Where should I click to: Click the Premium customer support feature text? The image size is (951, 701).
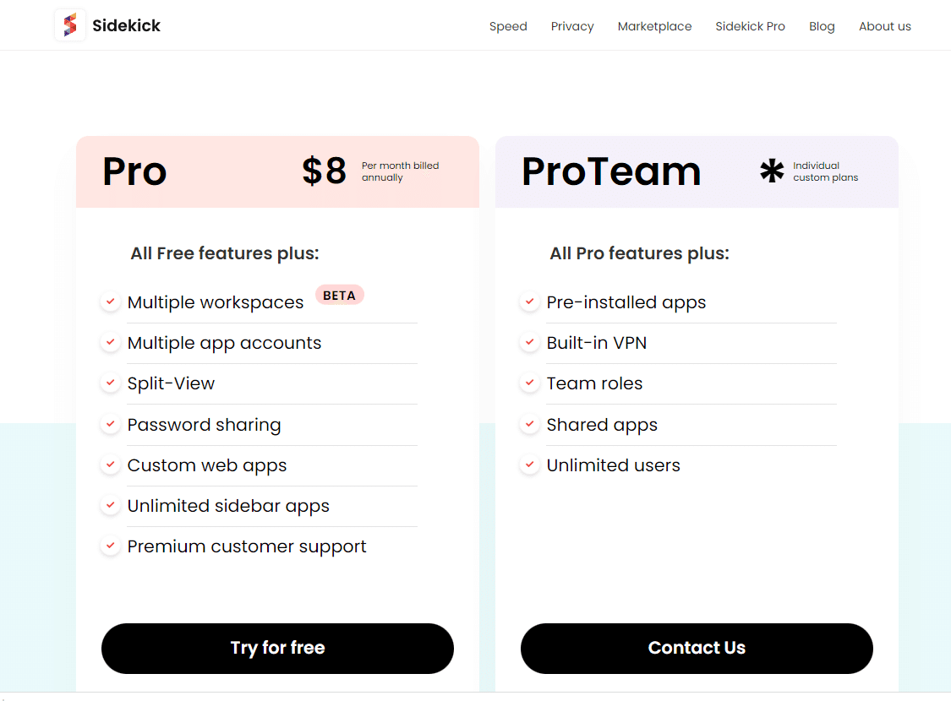[x=247, y=546]
